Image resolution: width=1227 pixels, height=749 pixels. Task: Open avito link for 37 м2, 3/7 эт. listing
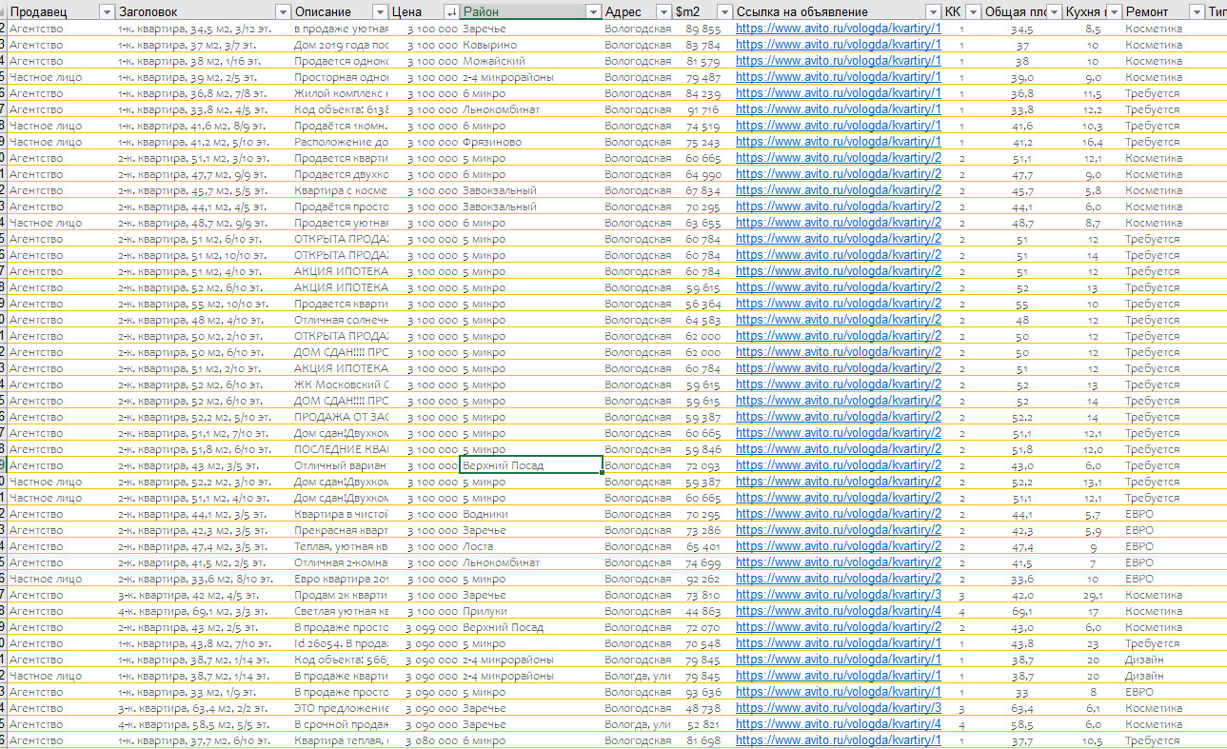pos(838,45)
